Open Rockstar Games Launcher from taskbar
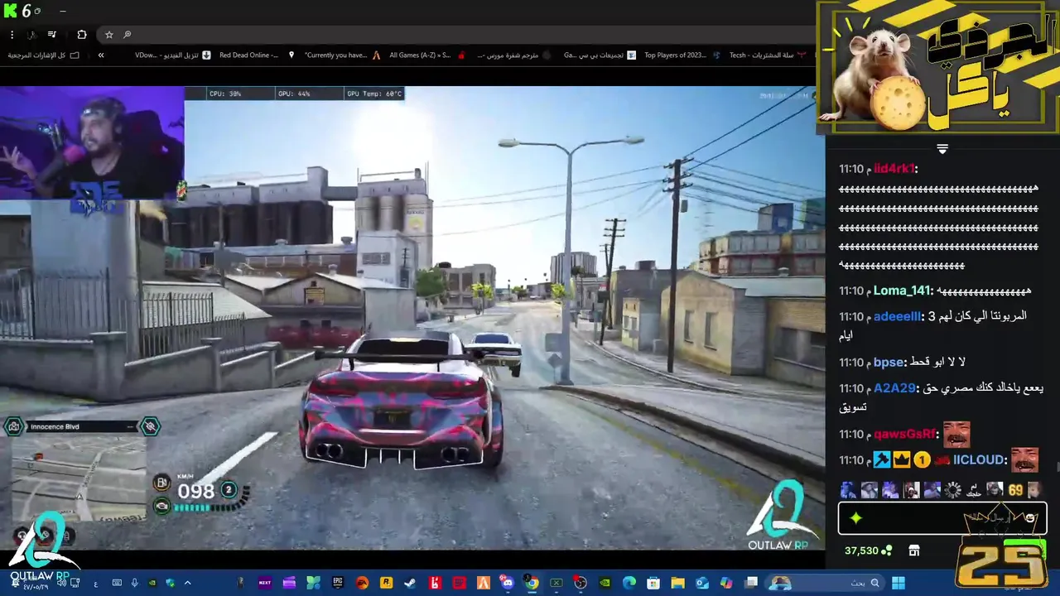Screen dimensions: 1060x596 387,583
